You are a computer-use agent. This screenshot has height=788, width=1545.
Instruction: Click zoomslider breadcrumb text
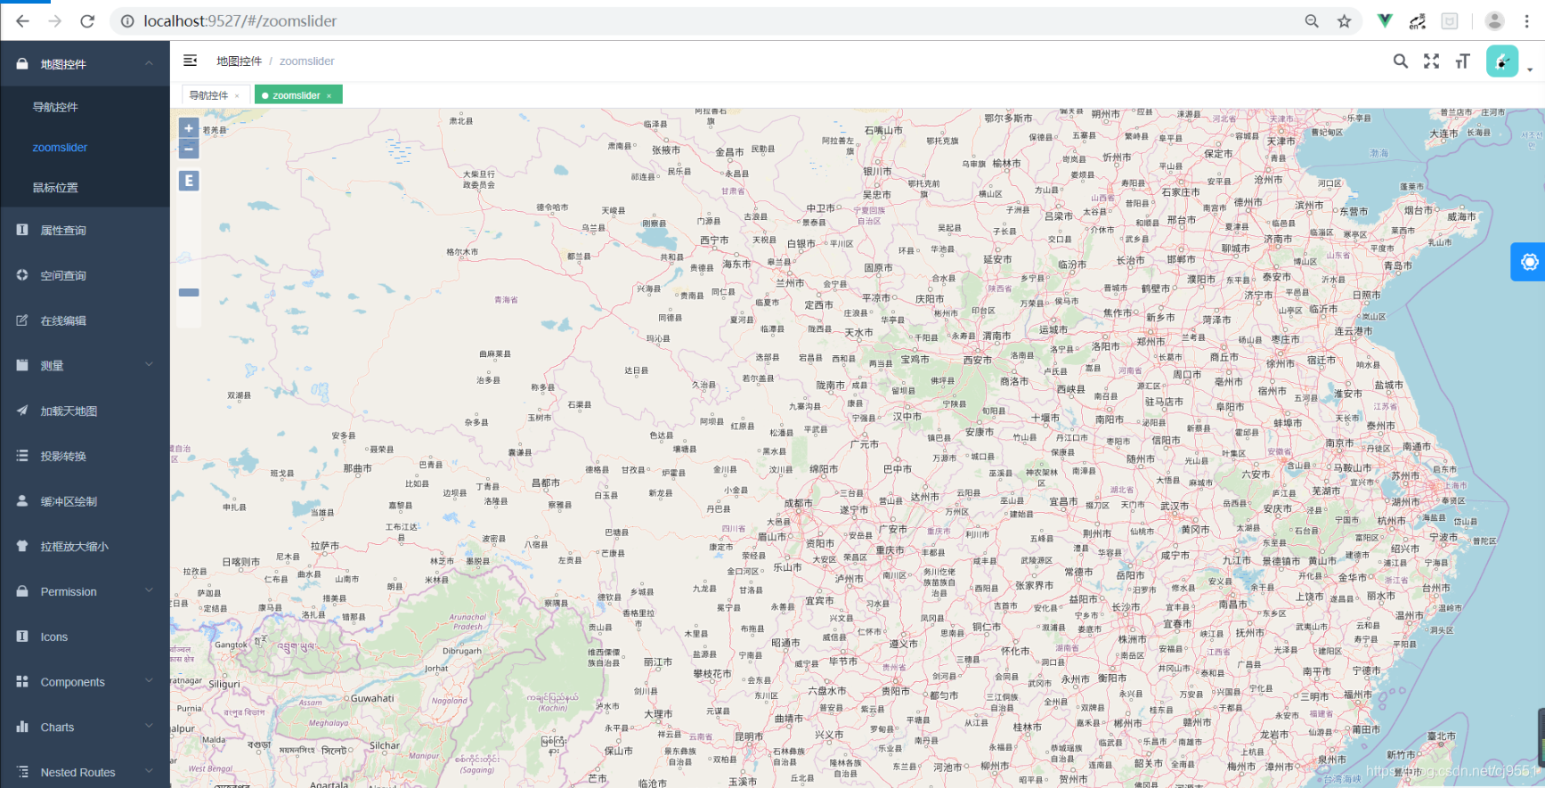pos(306,61)
